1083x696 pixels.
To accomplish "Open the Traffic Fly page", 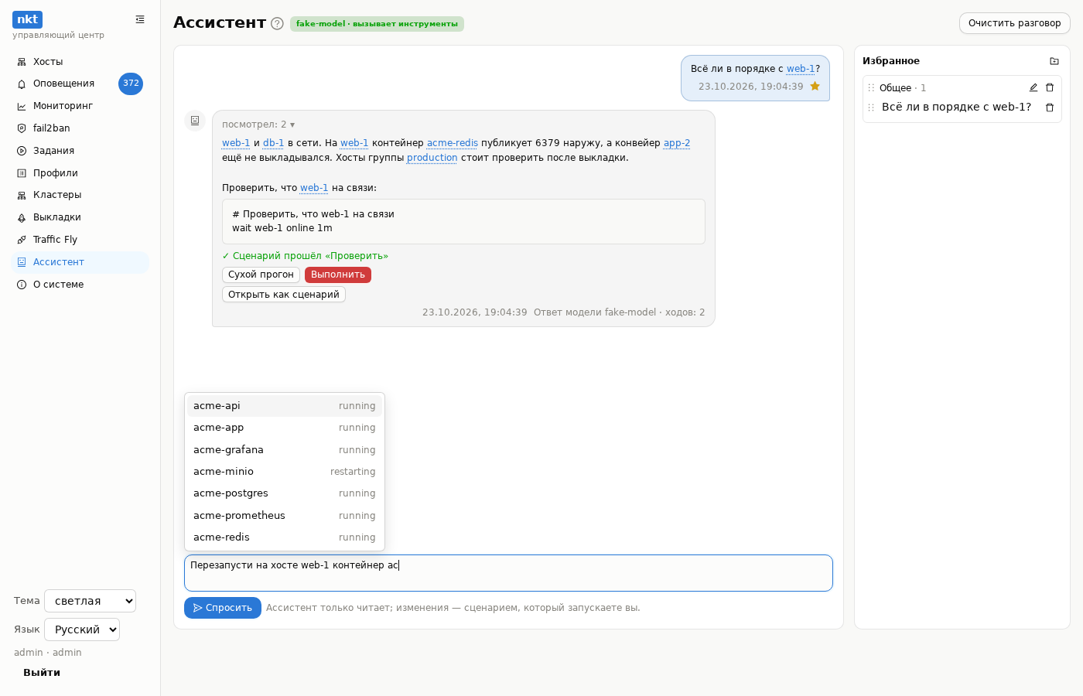I will tap(80, 240).
